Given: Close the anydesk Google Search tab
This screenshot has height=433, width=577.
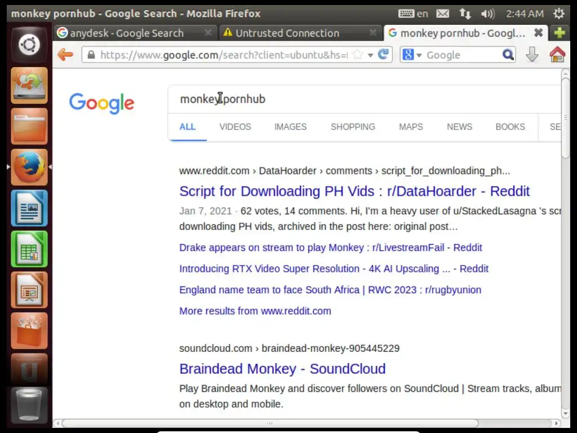Looking at the screenshot, I should click(208, 32).
